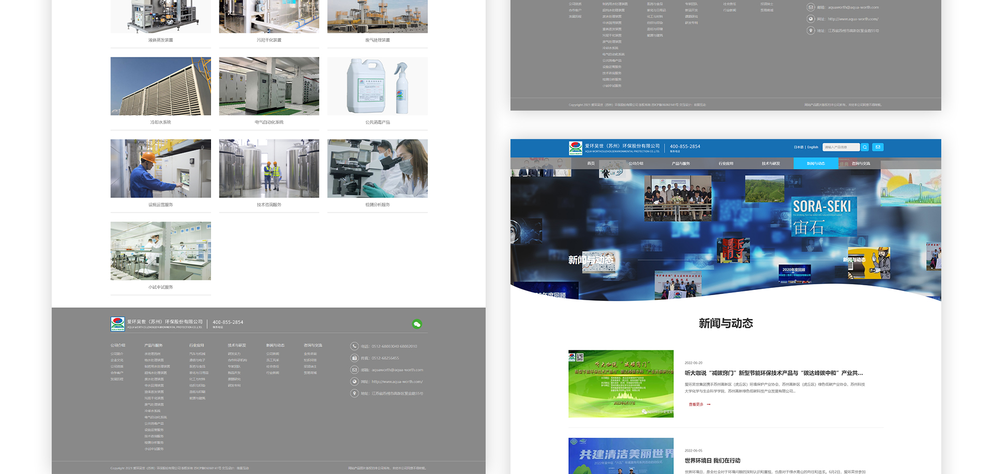Click the 产品与服务 heading in left footer
This screenshot has width=993, height=474.
click(154, 345)
